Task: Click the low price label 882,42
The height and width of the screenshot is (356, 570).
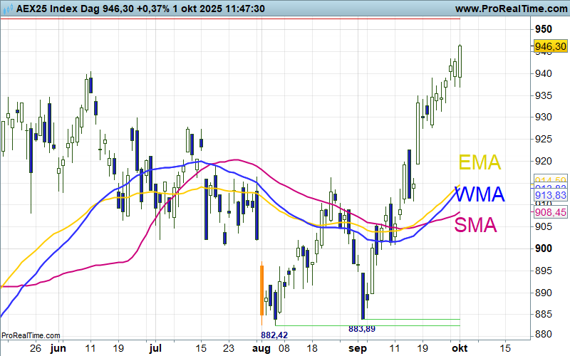Action: click(274, 335)
